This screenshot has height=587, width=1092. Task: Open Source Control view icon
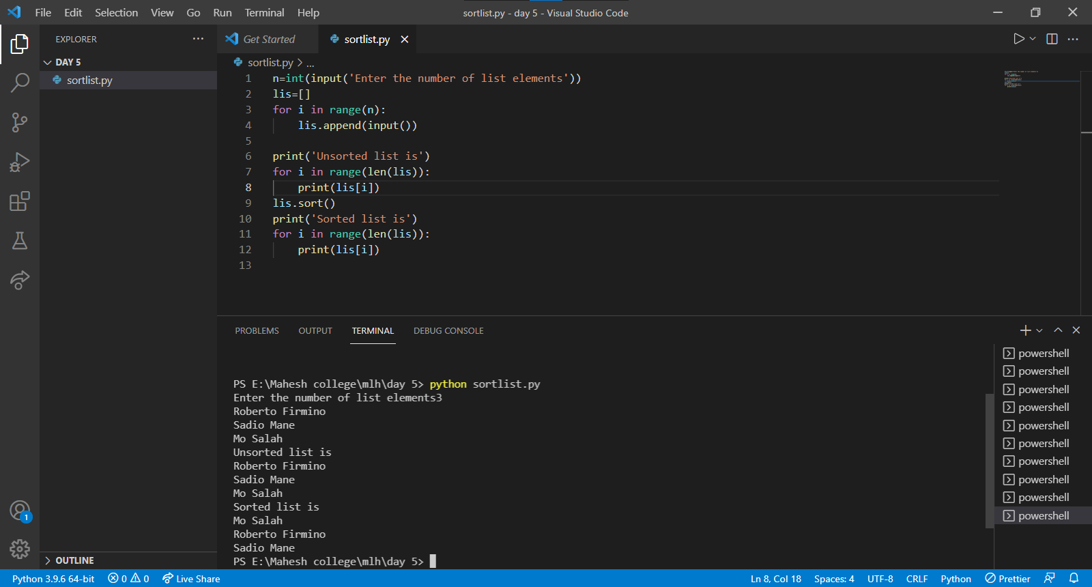pos(20,122)
